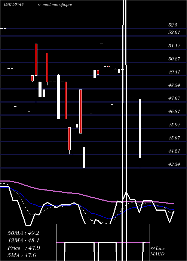187x261 pixels.
Task: Click the 49.41 price level label
Action: (x=174, y=72)
